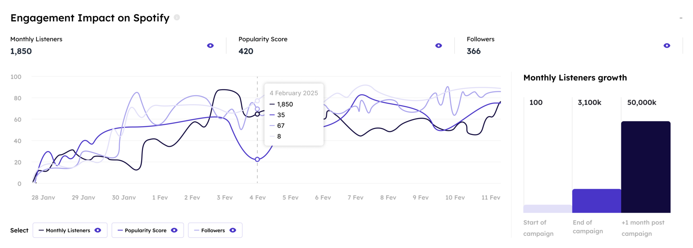
Task: Click the Monthly Listeners value 1,850
Action: click(x=21, y=51)
